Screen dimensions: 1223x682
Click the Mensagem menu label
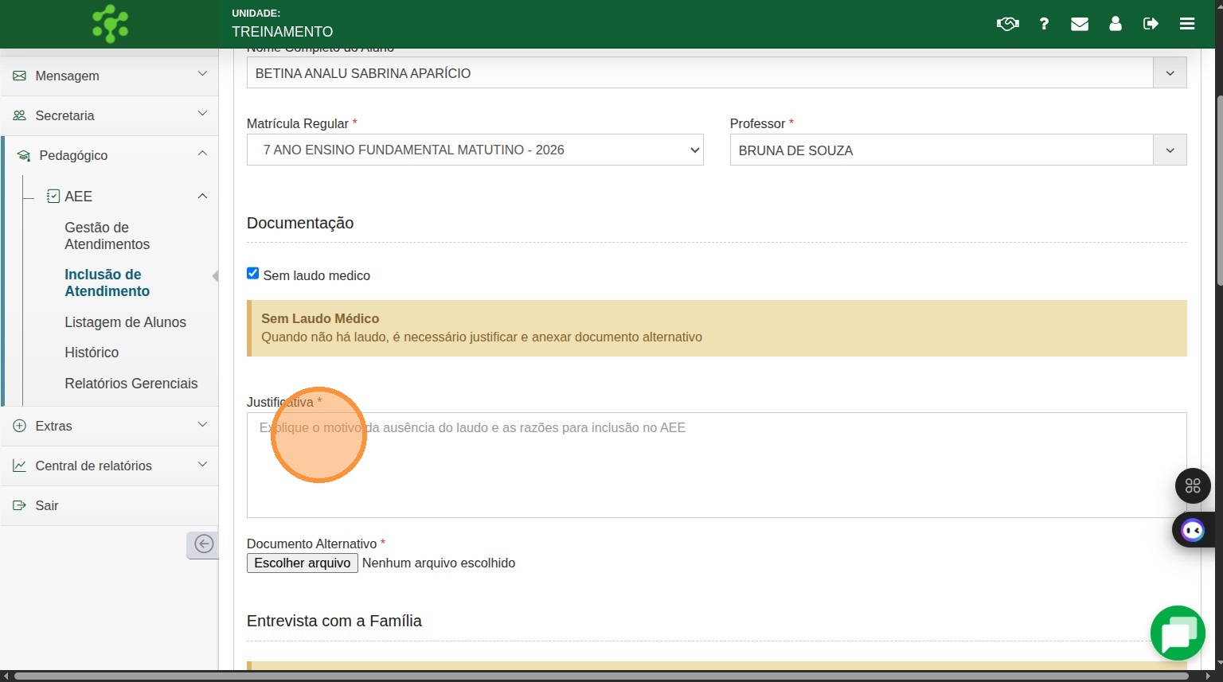click(x=68, y=76)
